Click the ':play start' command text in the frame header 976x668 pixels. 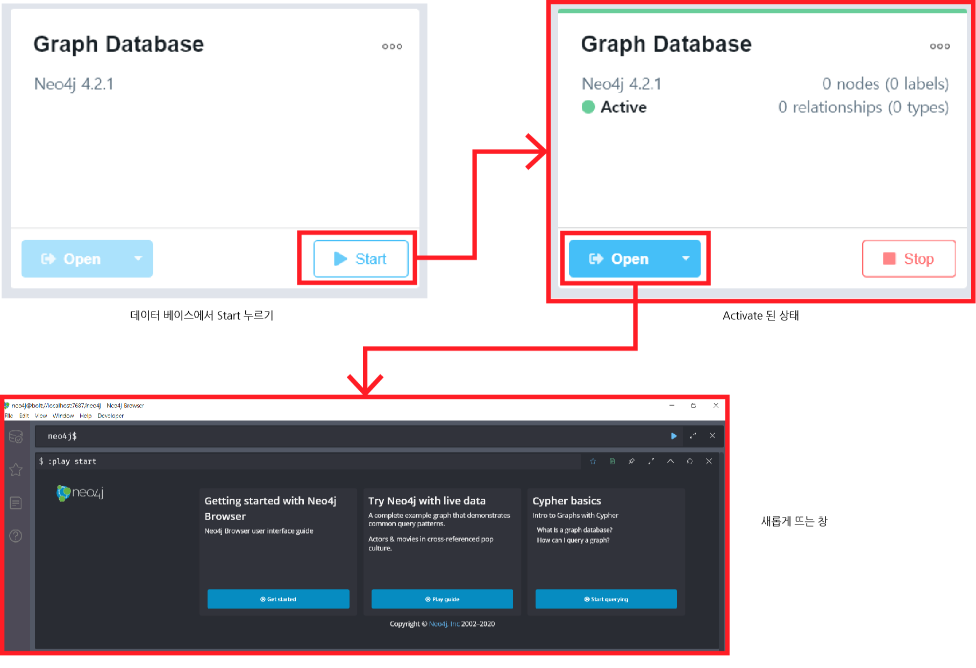(x=72, y=461)
